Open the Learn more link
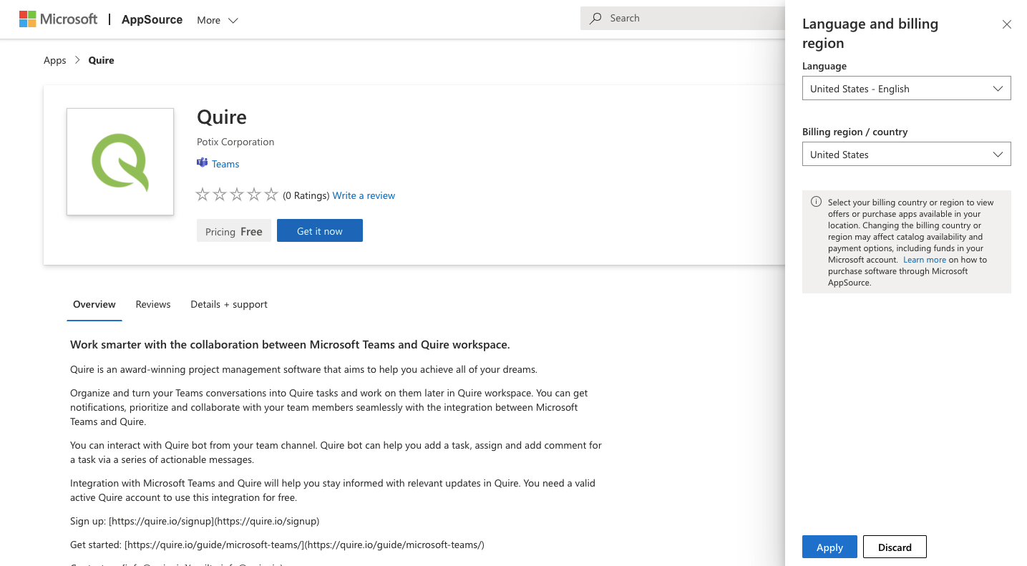Image resolution: width=1027 pixels, height=566 pixels. point(925,260)
